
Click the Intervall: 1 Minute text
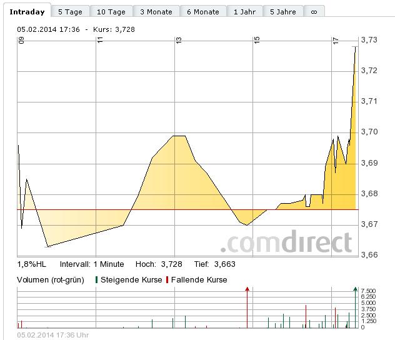pos(92,264)
